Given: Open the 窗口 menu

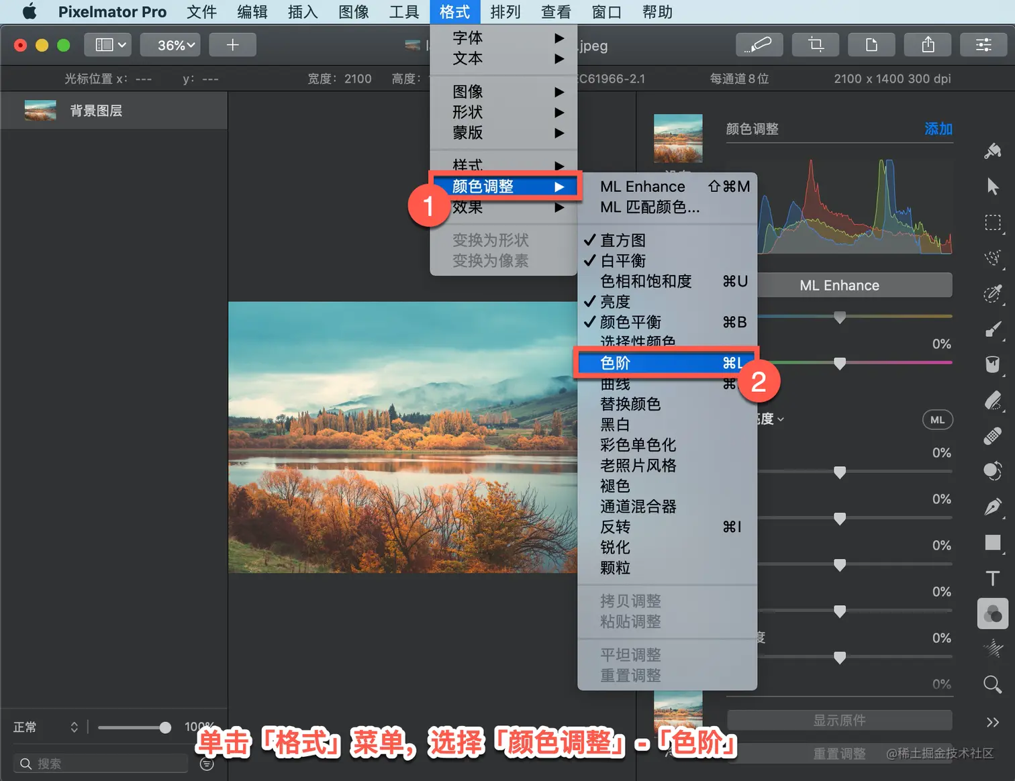Looking at the screenshot, I should [x=606, y=11].
